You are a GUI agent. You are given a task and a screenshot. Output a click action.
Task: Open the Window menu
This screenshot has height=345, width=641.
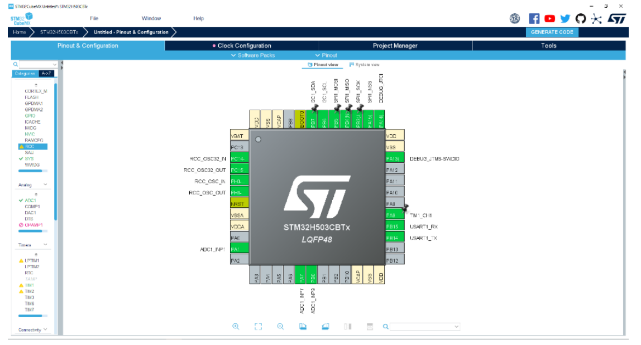point(151,18)
